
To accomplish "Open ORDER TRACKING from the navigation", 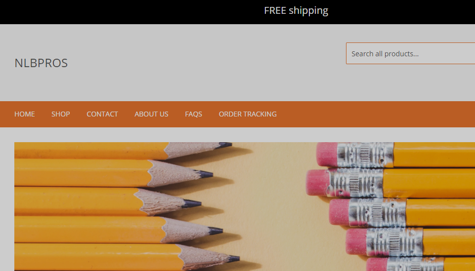I will (248, 114).
